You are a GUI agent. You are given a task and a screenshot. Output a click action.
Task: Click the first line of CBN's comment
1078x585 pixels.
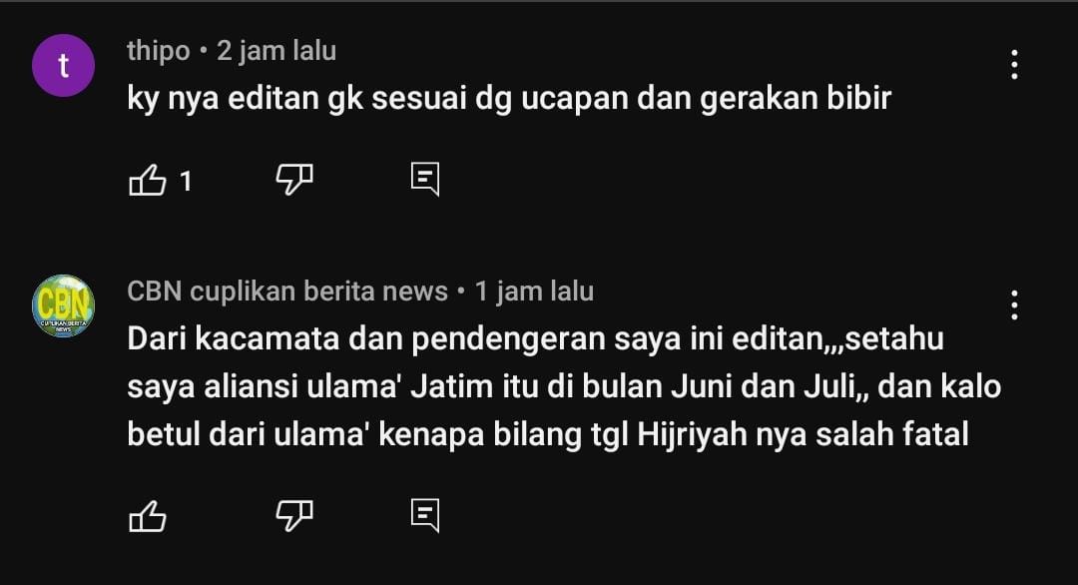click(536, 338)
